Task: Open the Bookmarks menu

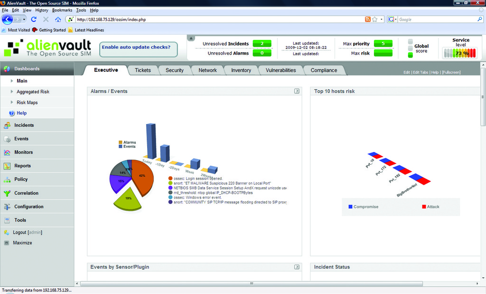Action: [62, 10]
